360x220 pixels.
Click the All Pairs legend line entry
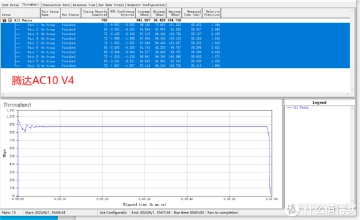click(298, 108)
